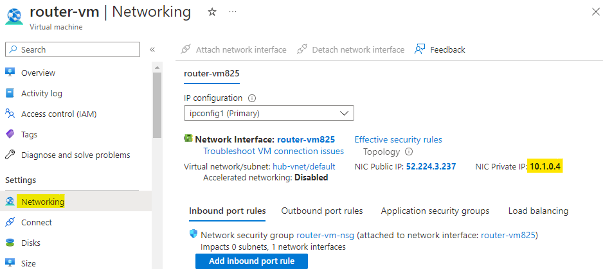Switch to Outbound port rules tab
The image size is (603, 269).
tap(321, 211)
